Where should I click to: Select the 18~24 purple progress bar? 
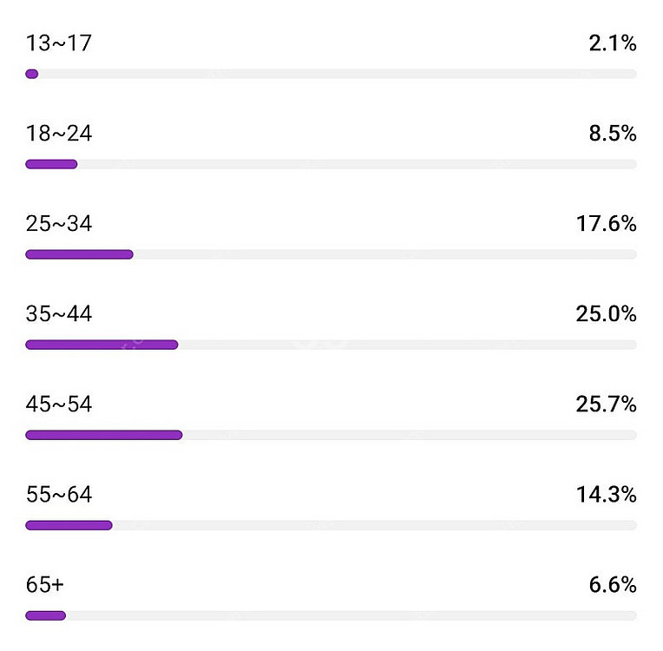(x=51, y=164)
